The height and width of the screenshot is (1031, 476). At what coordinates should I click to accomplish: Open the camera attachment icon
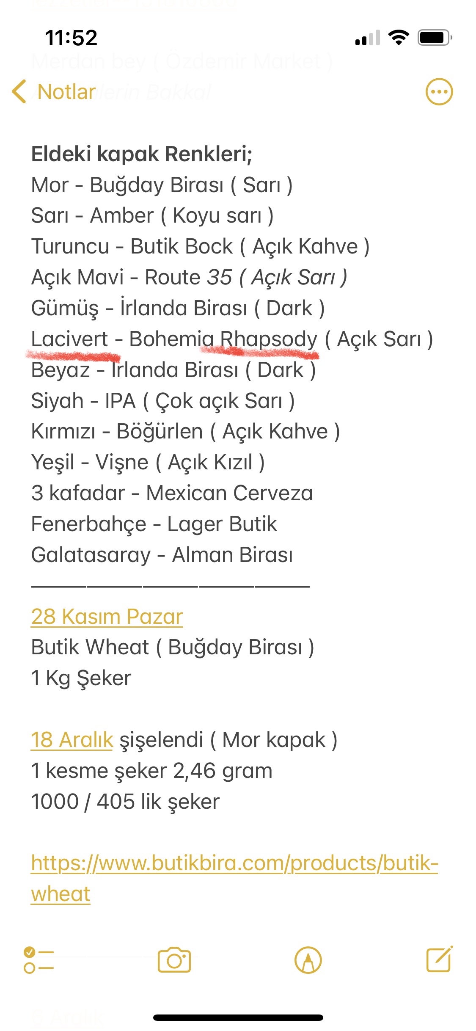(x=174, y=960)
